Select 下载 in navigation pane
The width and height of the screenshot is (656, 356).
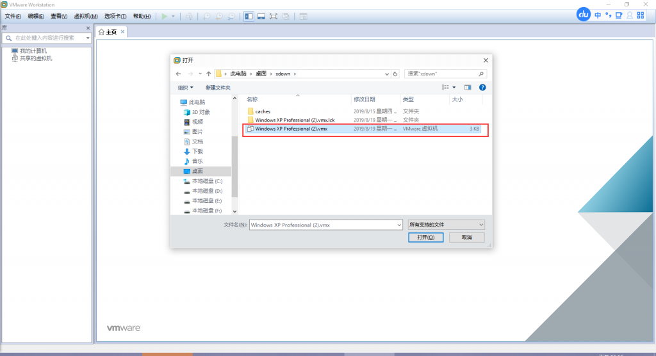(x=197, y=152)
